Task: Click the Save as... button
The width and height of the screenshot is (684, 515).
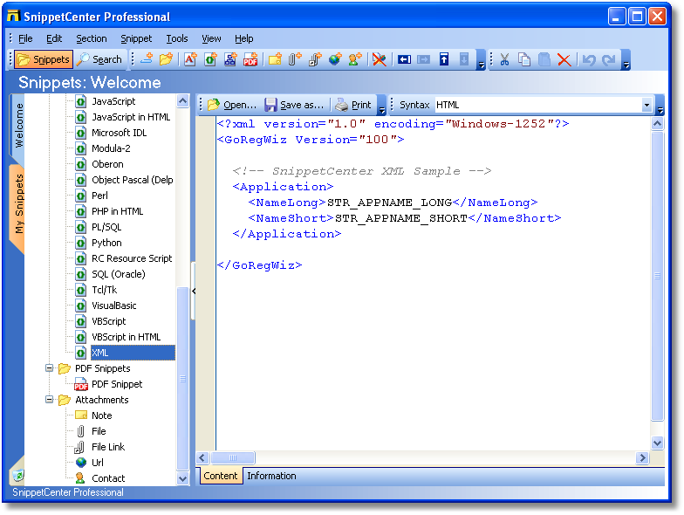Action: pyautogui.click(x=295, y=105)
